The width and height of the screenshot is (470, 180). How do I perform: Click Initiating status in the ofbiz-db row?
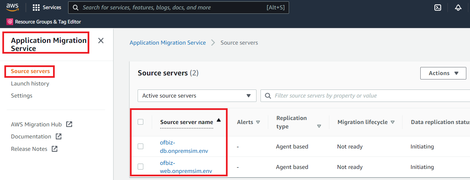422,146
